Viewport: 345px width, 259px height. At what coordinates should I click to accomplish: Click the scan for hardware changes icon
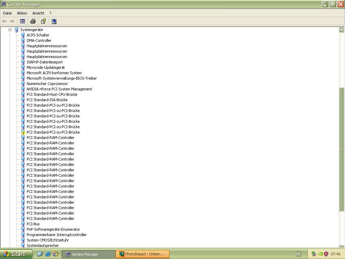tap(54, 21)
